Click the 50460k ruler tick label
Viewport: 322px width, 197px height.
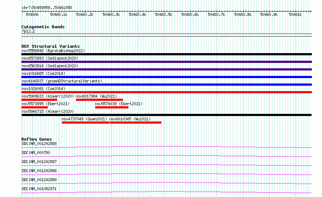pos(32,14)
